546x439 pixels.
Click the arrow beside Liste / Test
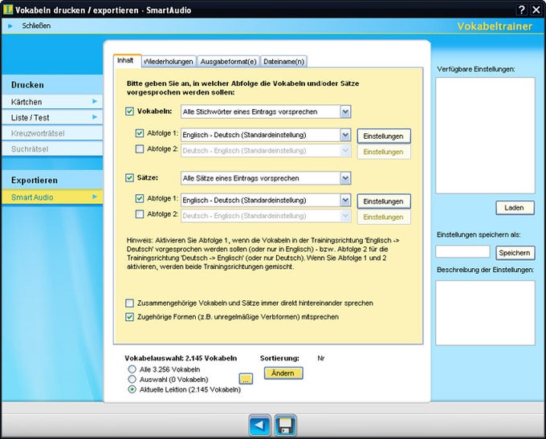95,117
